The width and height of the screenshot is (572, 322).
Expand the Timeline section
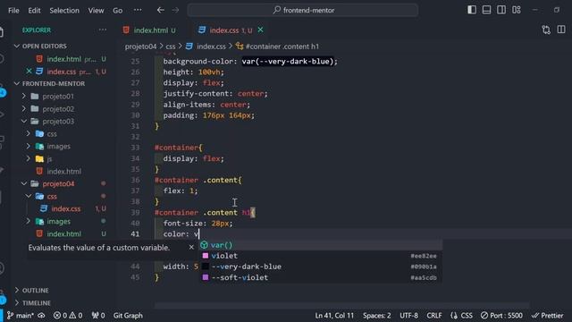point(37,302)
